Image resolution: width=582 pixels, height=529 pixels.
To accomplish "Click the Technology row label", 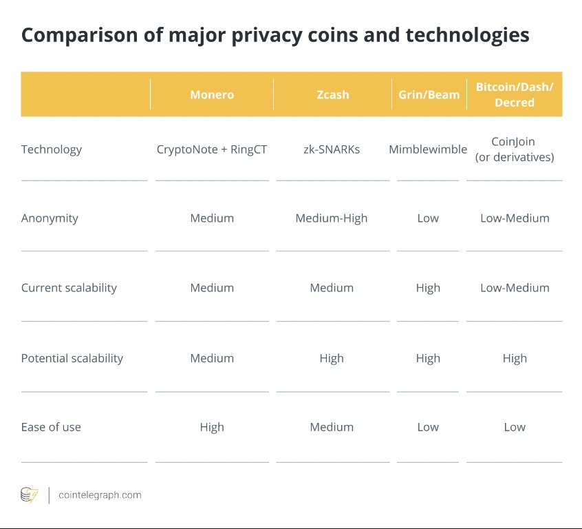I will [x=52, y=149].
